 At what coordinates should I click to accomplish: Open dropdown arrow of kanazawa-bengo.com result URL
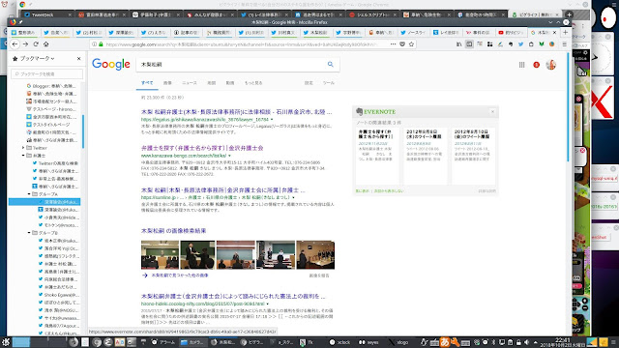tap(229, 156)
